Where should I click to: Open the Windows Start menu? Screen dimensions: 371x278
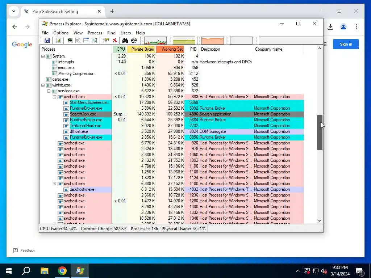click(9, 271)
